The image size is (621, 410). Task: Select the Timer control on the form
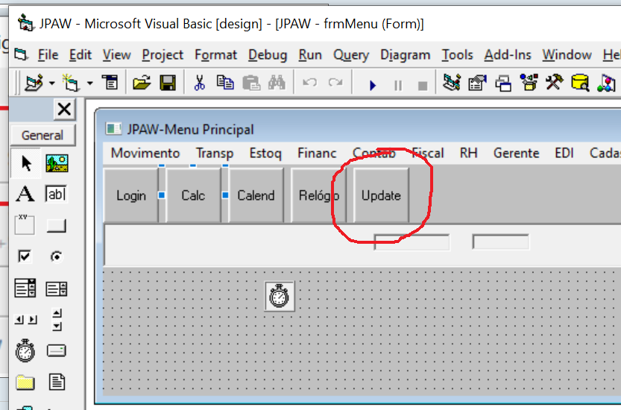coord(280,296)
